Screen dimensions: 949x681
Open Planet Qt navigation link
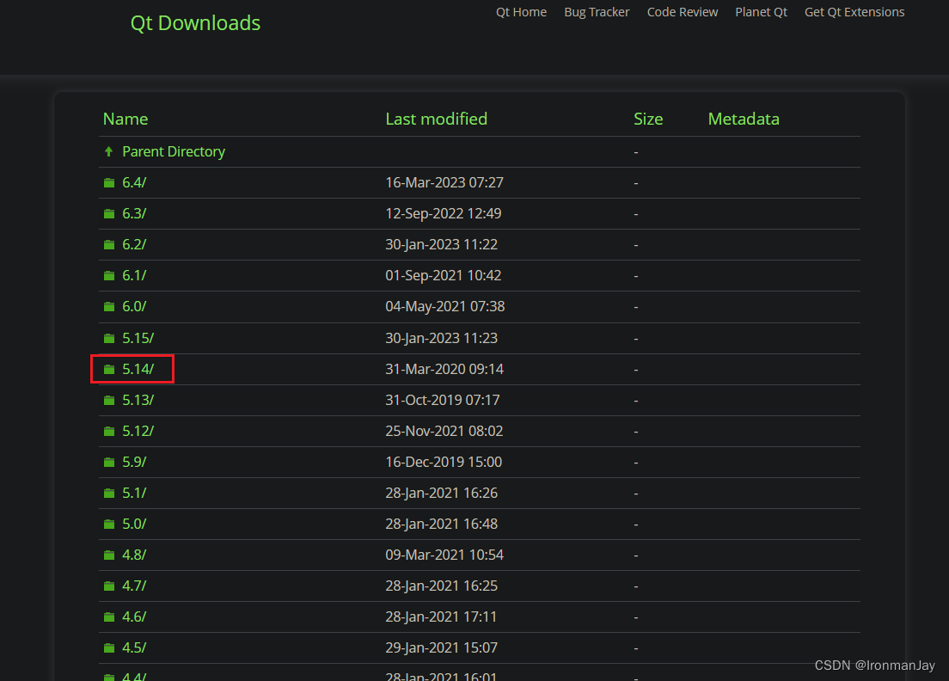pos(761,12)
